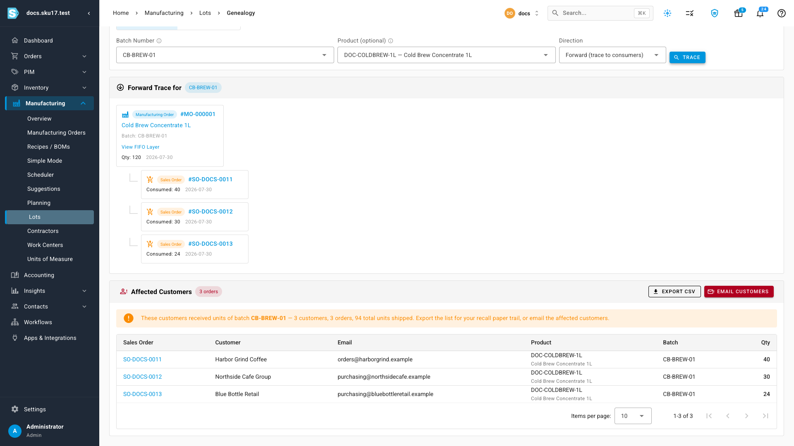Expand the Inventory sidebar menu
Screen dimensions: 794x446
(84, 88)
